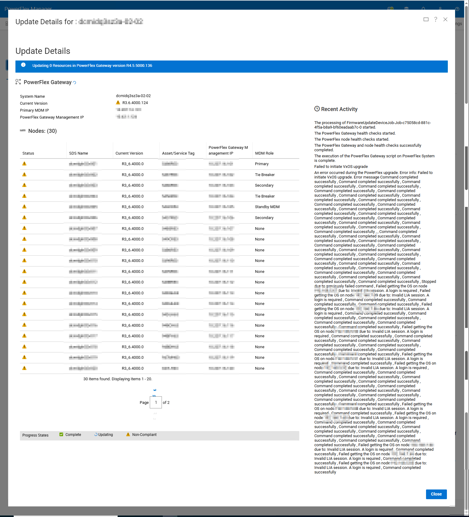The height and width of the screenshot is (517, 469).
Task: Select the current version R3.6.4000.124 text
Action: [135, 103]
